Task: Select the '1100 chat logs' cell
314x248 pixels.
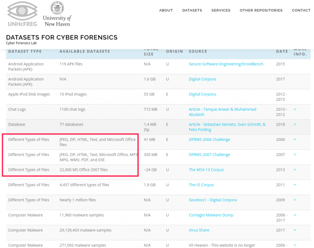Action: 72,109
